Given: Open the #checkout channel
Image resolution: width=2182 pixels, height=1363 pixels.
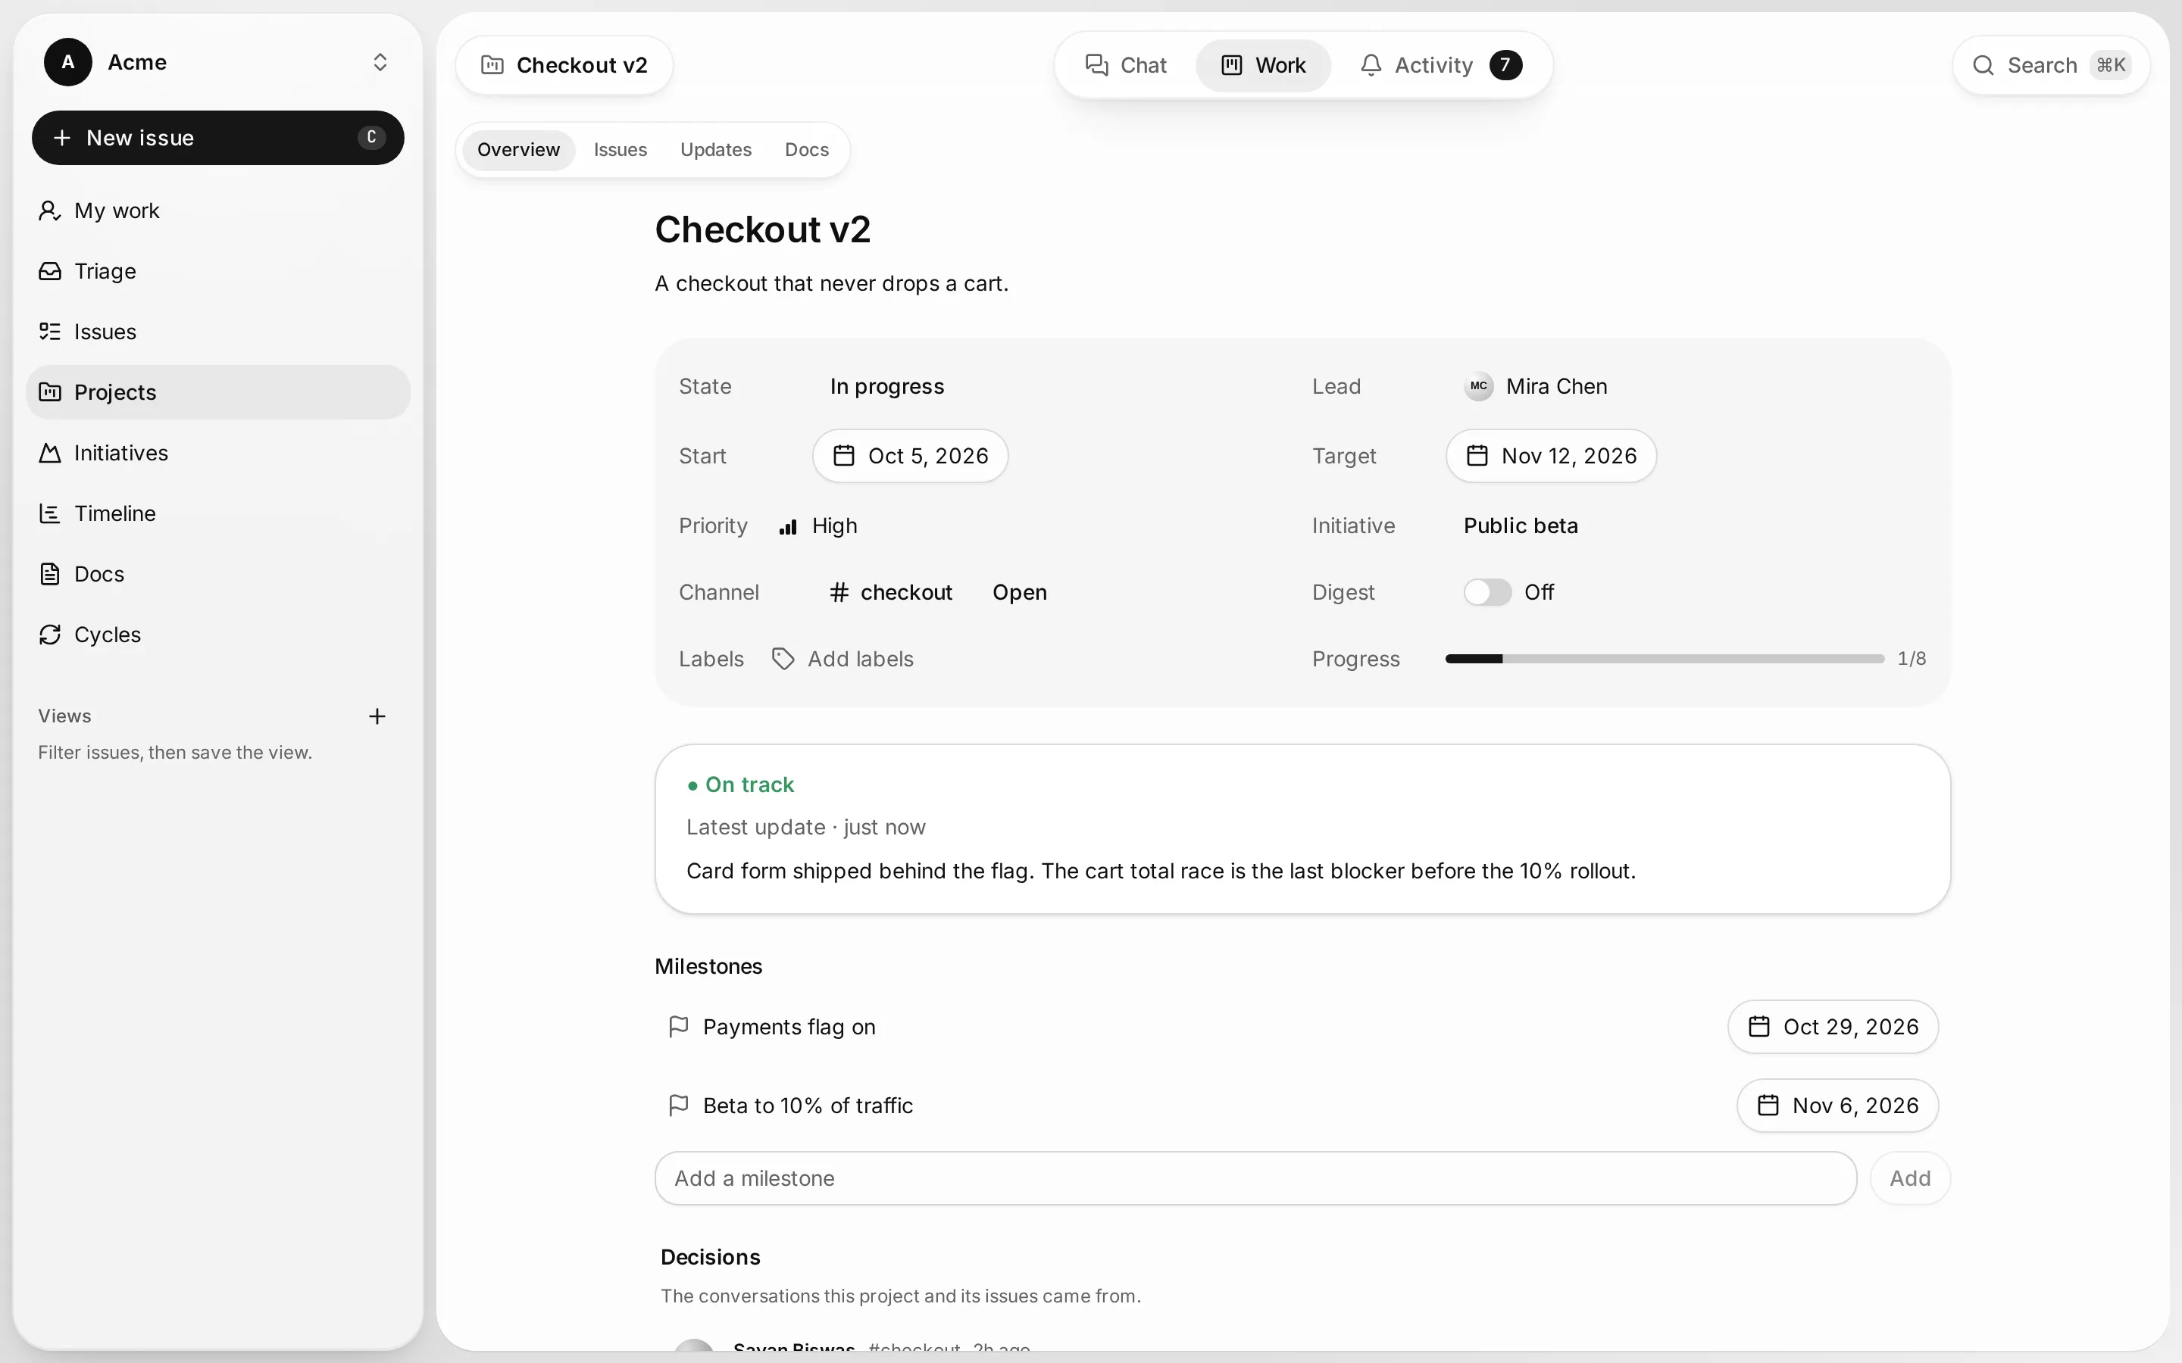Looking at the screenshot, I should coord(891,592).
